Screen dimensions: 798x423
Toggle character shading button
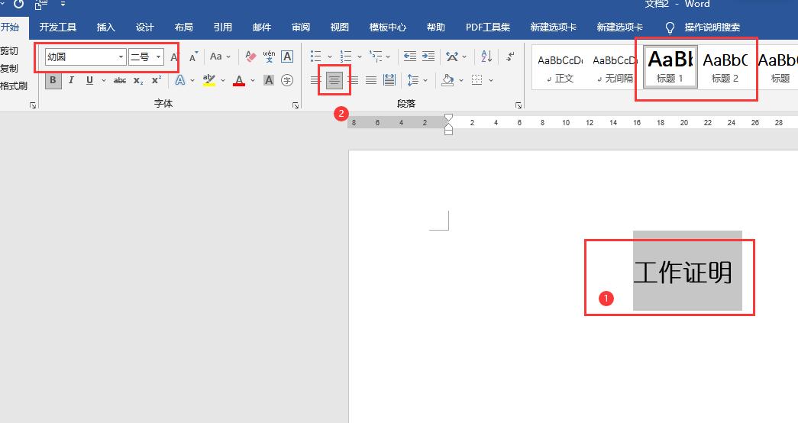[269, 80]
